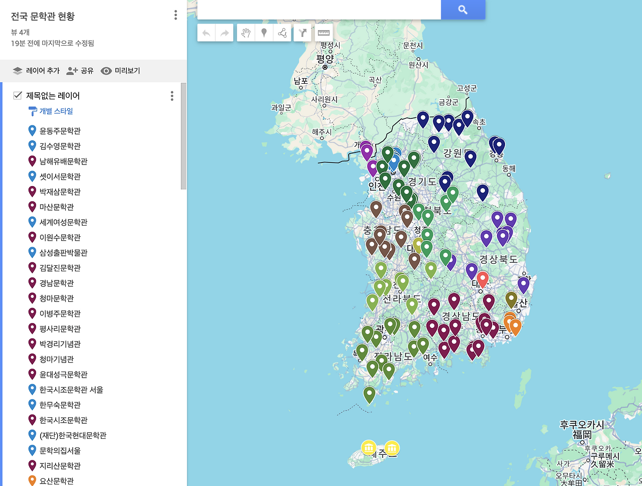Click the maroon pin icon beside 이원수문학관

coord(32,237)
